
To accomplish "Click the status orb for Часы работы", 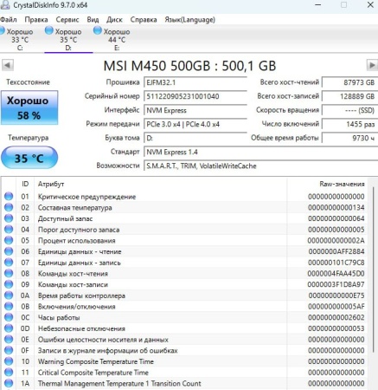I will pos(9,317).
